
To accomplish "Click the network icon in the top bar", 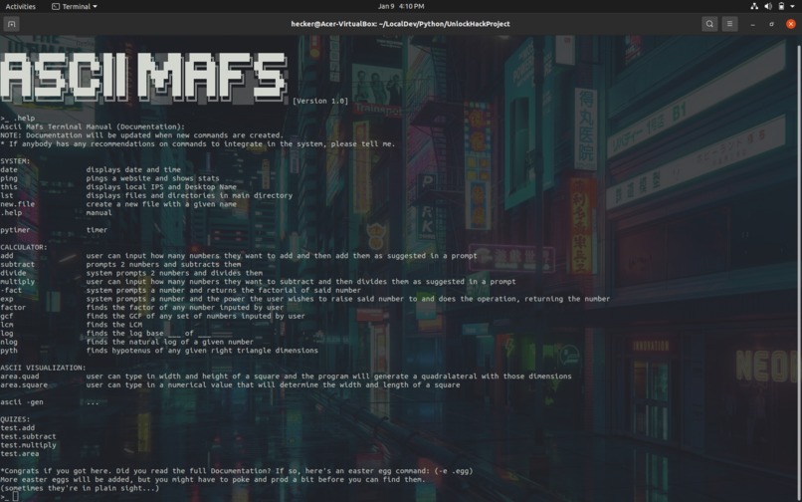I will pyautogui.click(x=754, y=6).
